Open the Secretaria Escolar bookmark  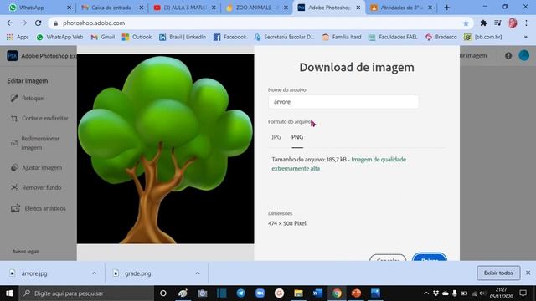(284, 37)
